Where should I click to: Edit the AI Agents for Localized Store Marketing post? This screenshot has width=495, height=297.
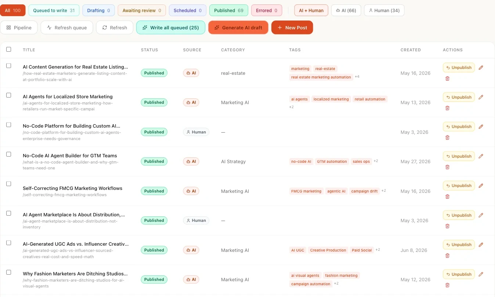click(481, 97)
